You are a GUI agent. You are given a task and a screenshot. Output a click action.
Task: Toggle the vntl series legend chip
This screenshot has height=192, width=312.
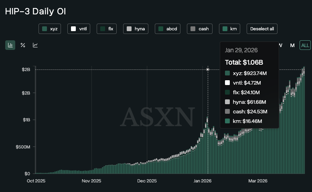click(x=80, y=29)
